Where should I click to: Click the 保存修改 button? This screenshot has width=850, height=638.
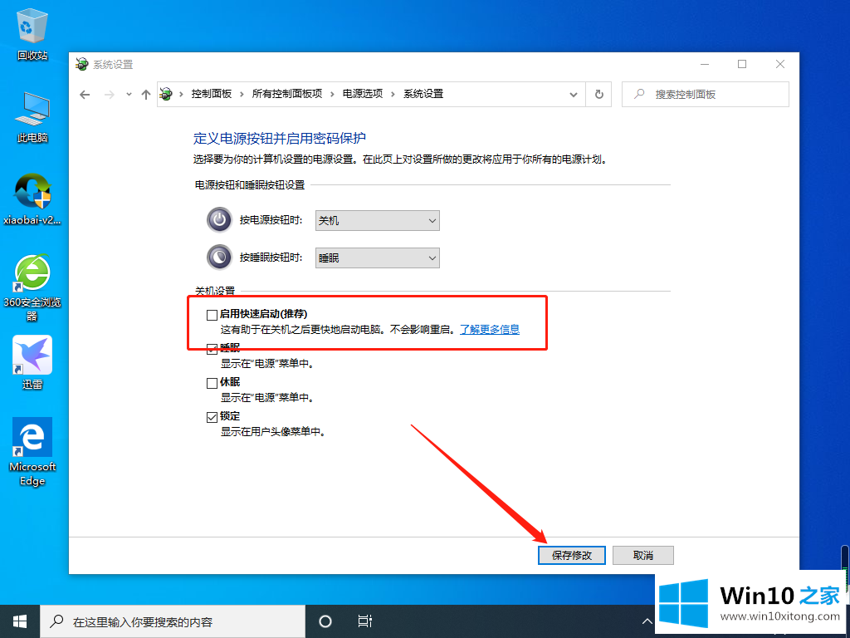(571, 555)
